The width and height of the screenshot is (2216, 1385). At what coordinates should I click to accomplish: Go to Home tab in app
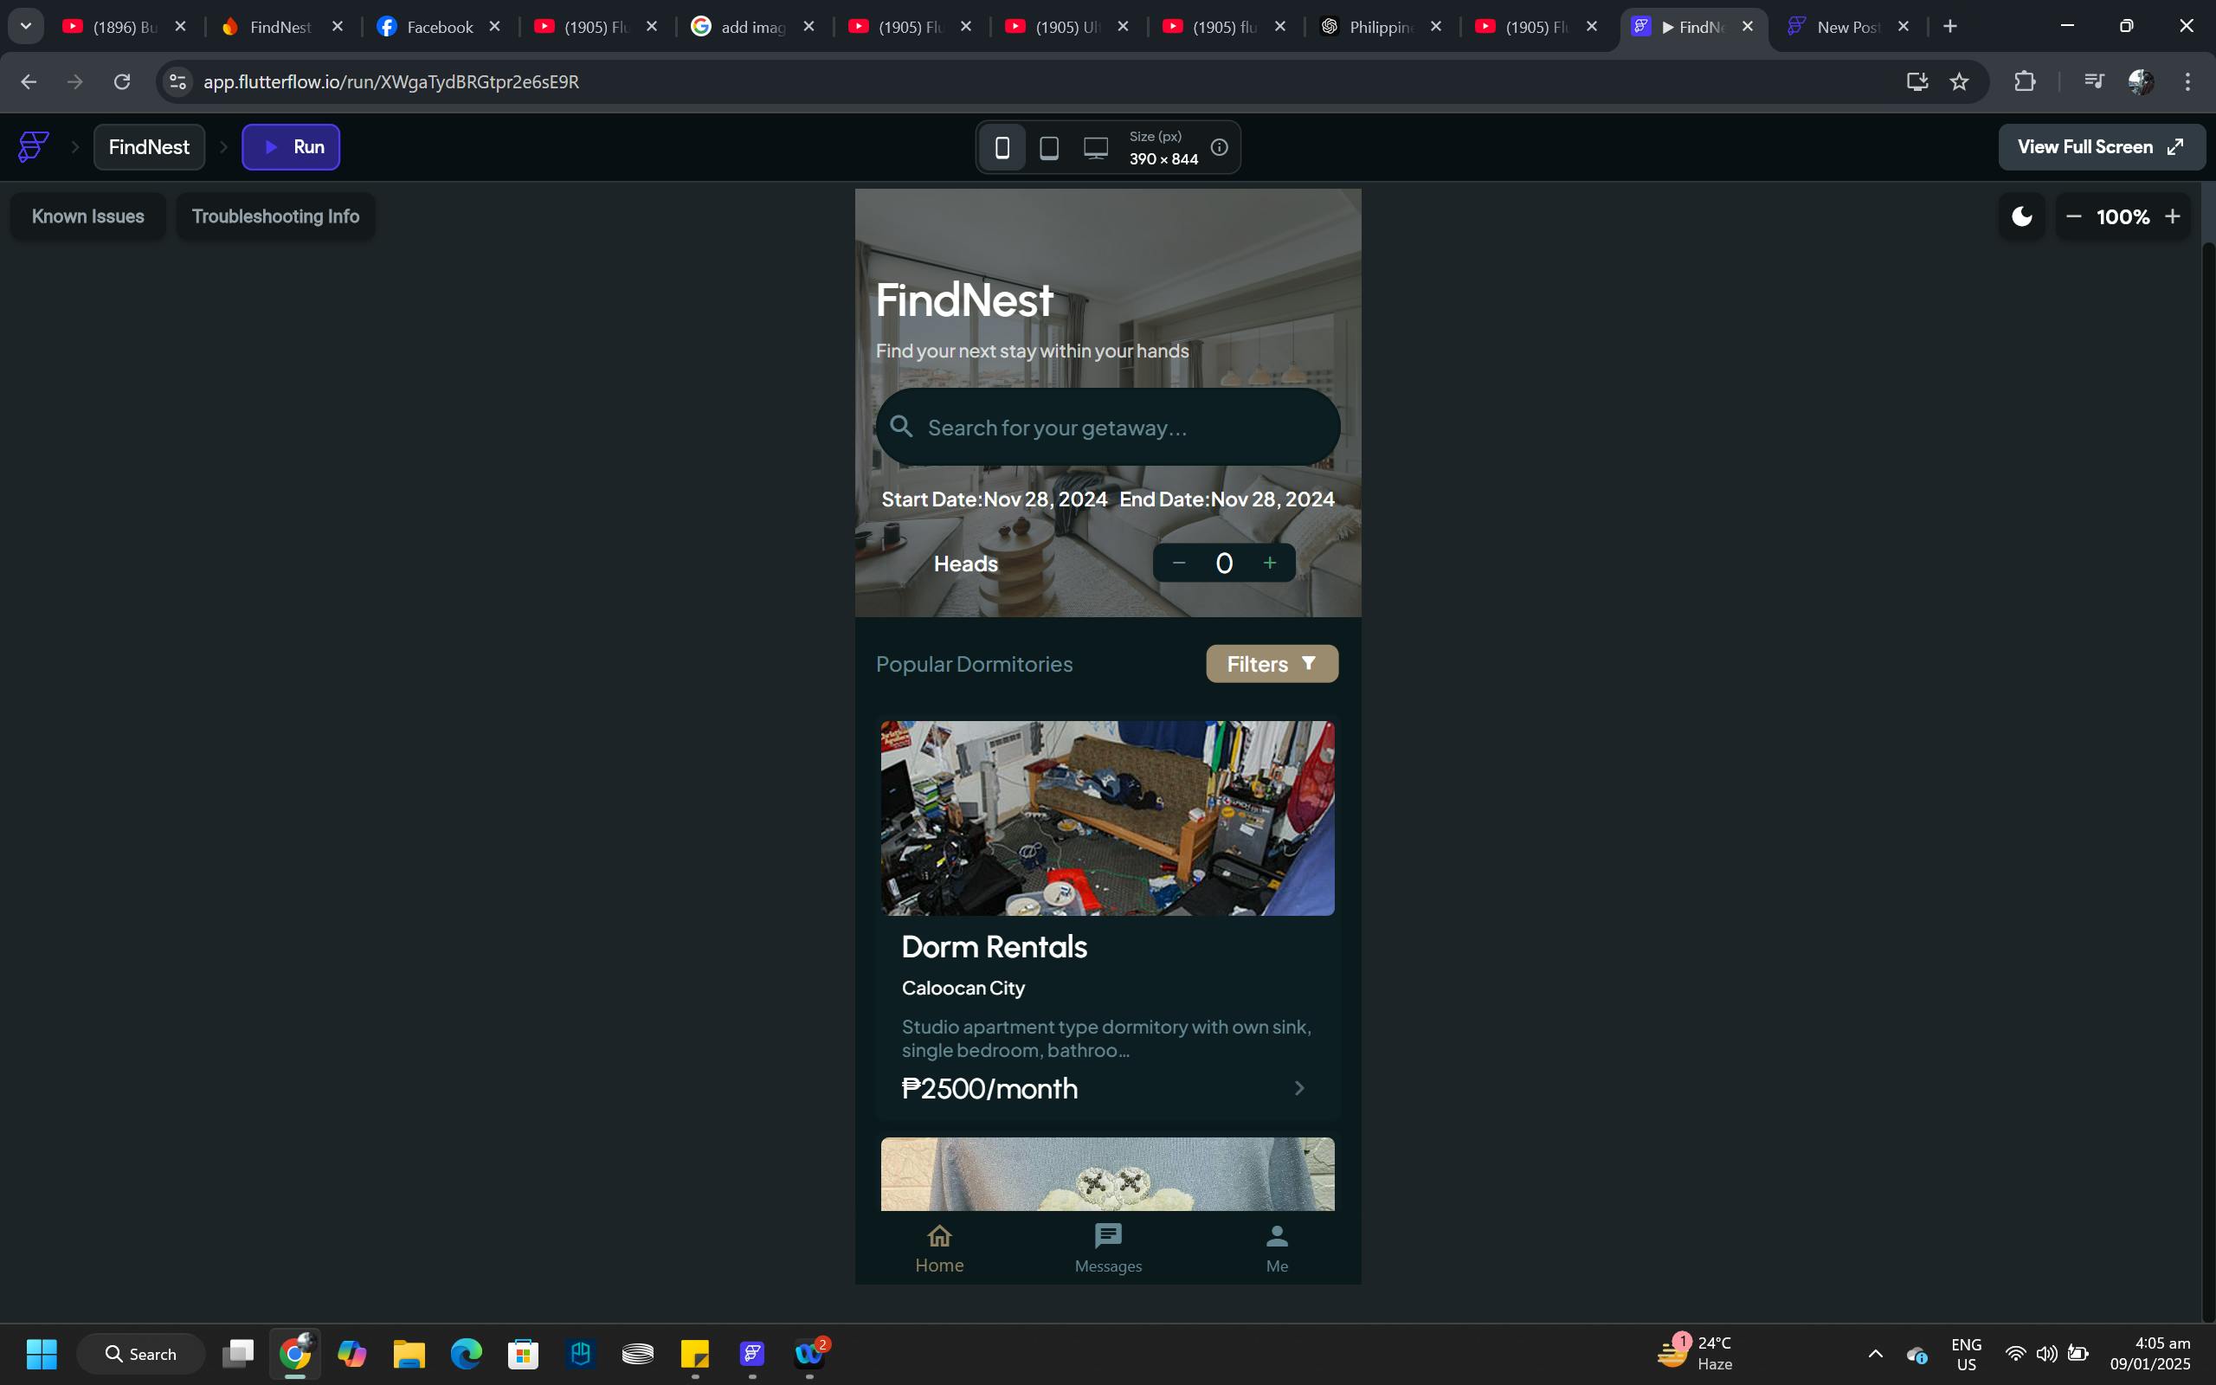point(938,1247)
